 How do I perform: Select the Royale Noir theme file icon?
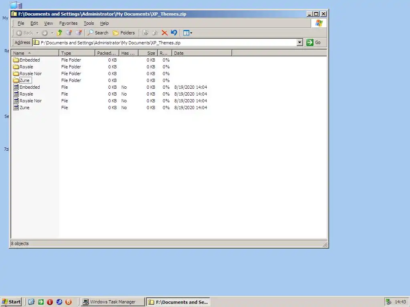coord(16,100)
